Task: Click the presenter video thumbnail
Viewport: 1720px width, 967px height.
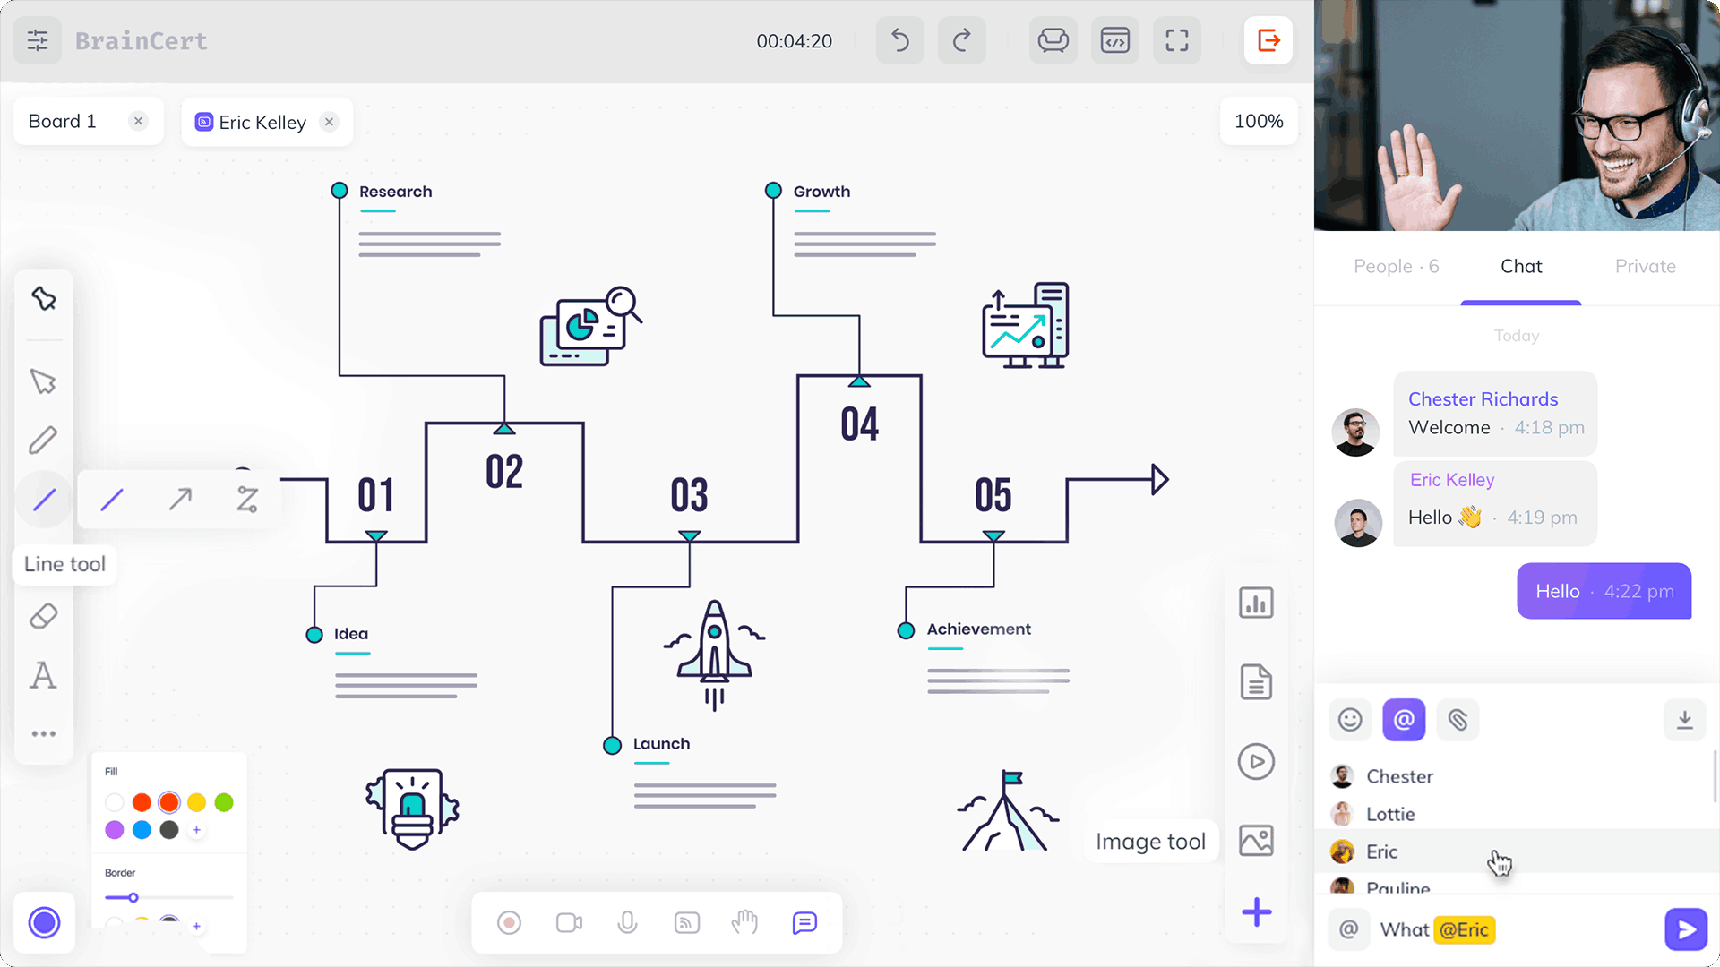Action: point(1517,116)
